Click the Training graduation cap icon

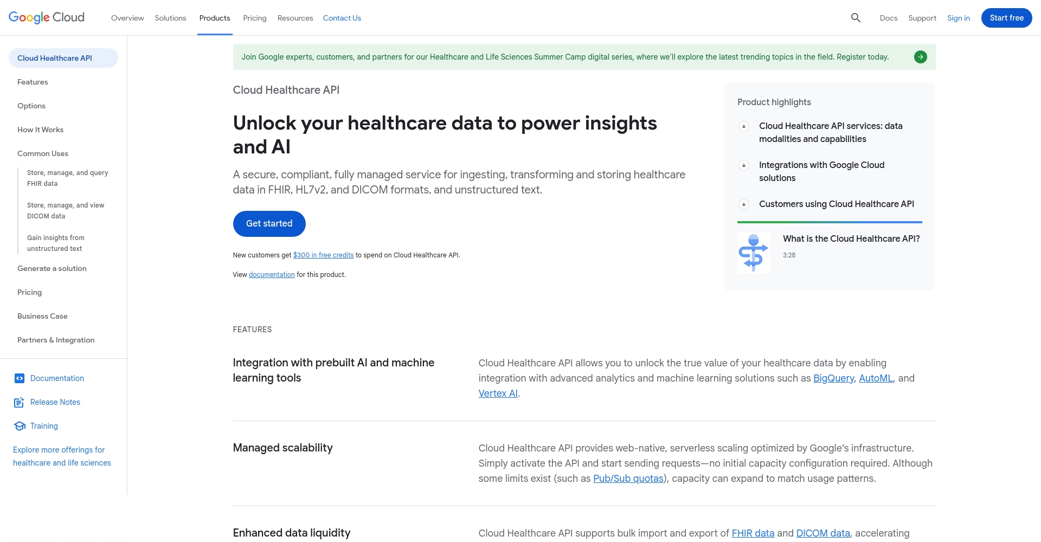tap(20, 426)
